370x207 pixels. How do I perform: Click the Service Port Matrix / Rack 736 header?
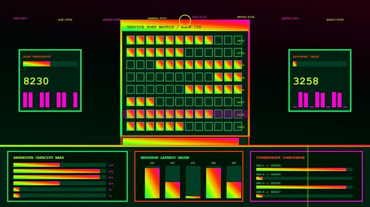(x=185, y=26)
